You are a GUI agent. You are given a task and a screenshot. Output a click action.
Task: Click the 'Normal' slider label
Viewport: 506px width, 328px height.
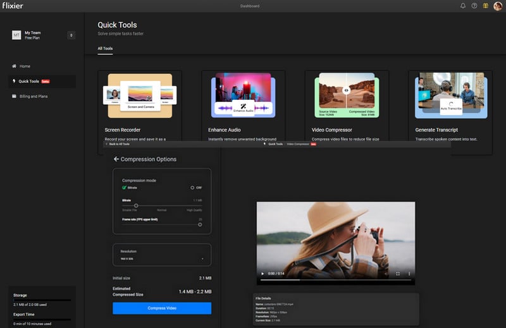click(x=162, y=210)
